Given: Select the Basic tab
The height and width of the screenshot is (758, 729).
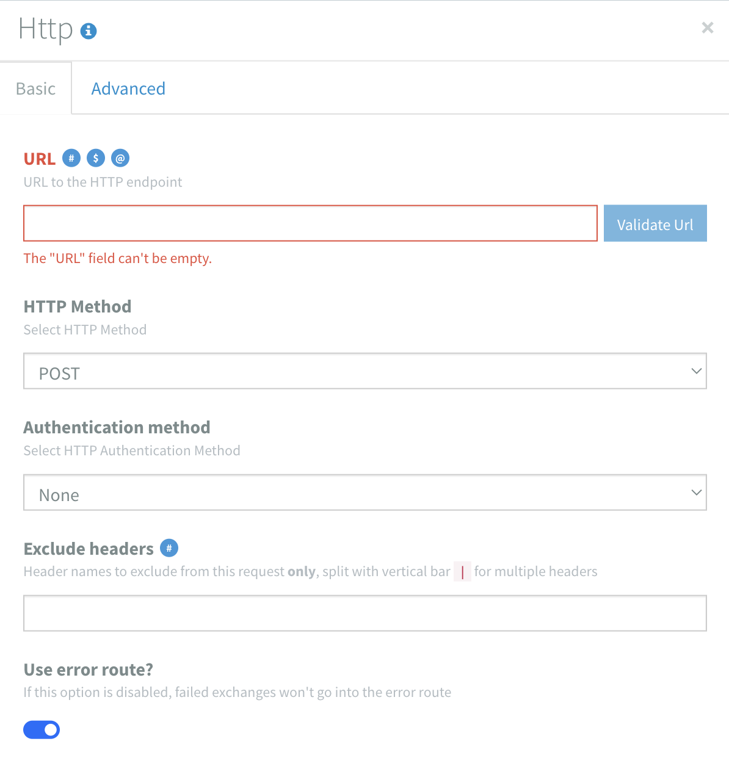Looking at the screenshot, I should tap(36, 88).
